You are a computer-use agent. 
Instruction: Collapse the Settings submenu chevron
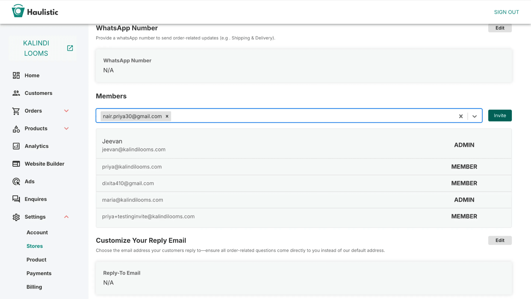pyautogui.click(x=66, y=217)
